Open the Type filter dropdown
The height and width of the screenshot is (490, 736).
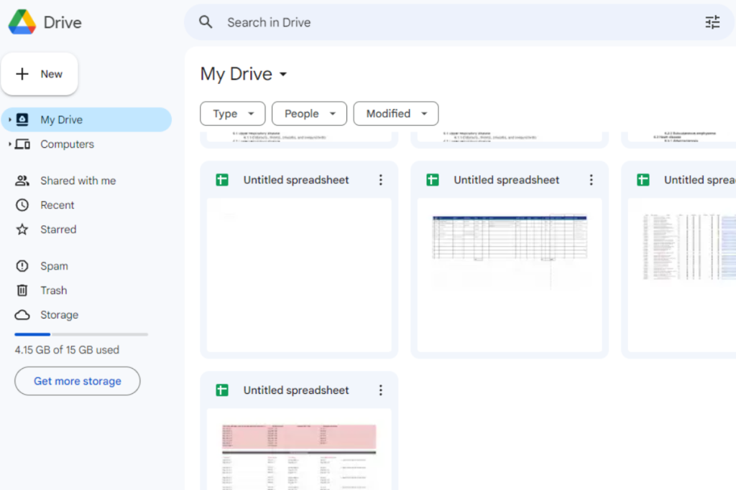tap(232, 114)
